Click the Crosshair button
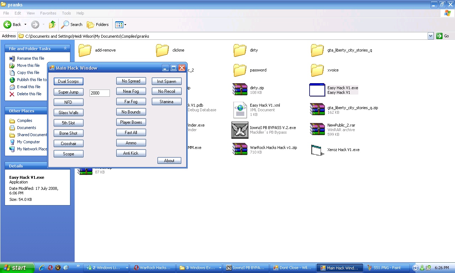The height and width of the screenshot is (273, 455). 69,143
